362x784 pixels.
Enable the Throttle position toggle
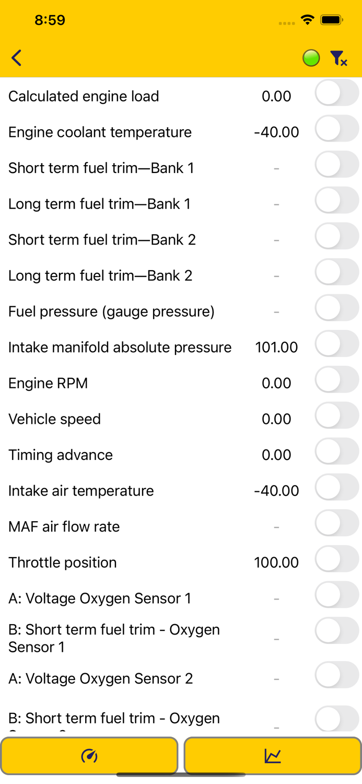(336, 559)
